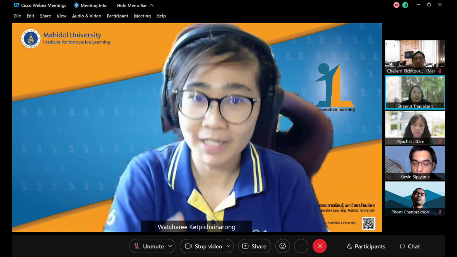Open the Participant menu
This screenshot has height=257, width=457.
click(117, 16)
